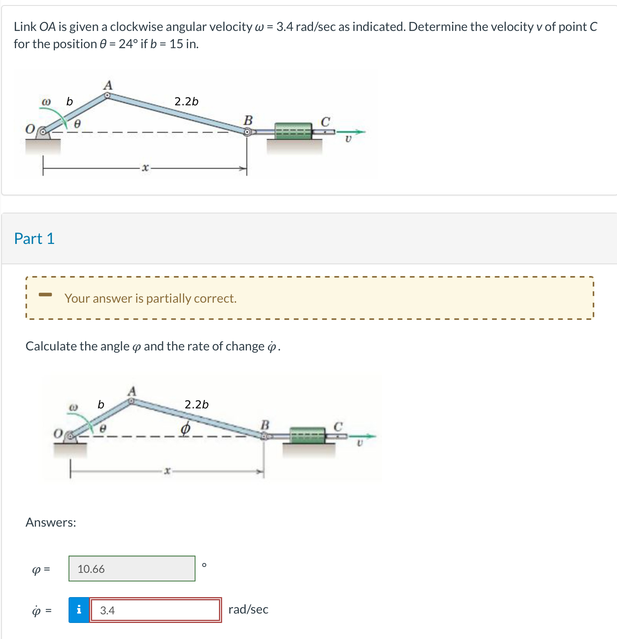The image size is (617, 639).
Task: Click the Answers: label
Action: point(51,522)
